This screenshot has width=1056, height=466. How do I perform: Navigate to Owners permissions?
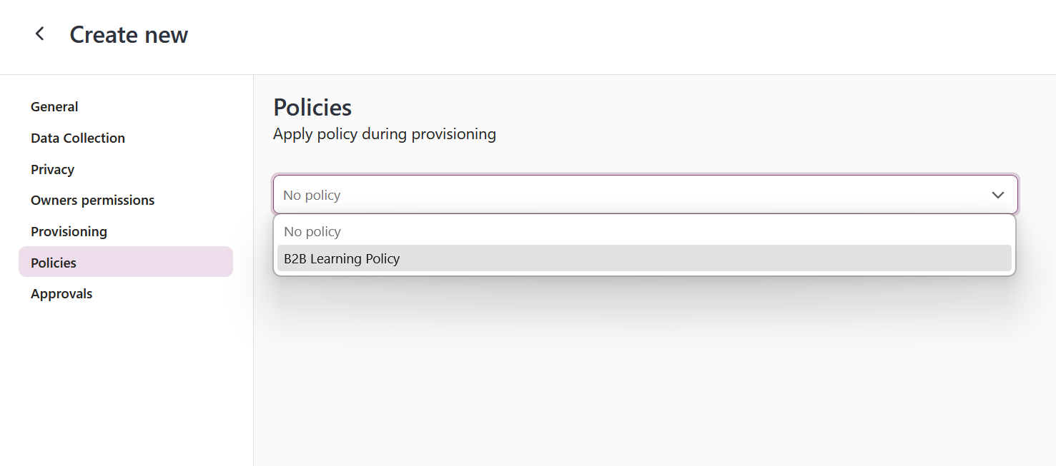(92, 200)
